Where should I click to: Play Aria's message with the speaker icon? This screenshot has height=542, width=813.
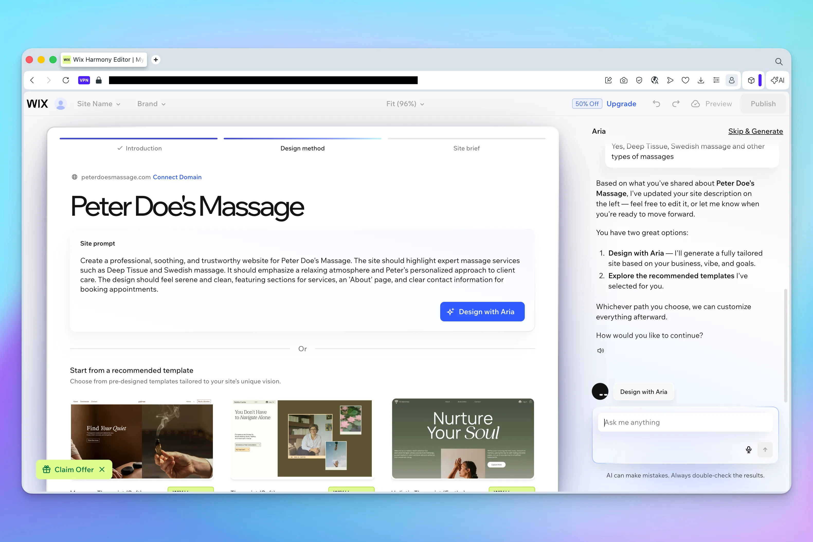pos(601,350)
